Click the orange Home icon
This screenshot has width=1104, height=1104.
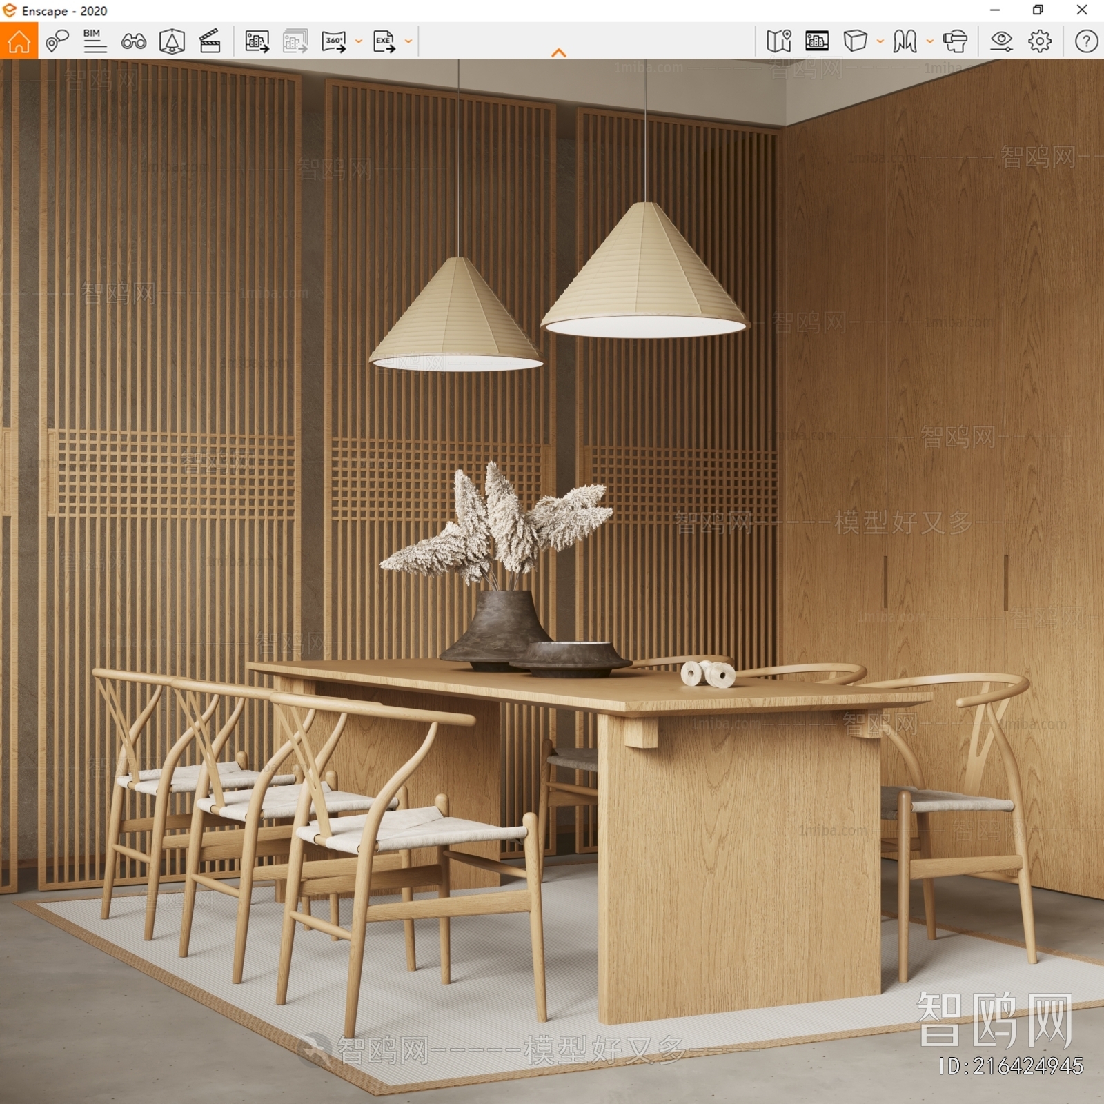[19, 41]
